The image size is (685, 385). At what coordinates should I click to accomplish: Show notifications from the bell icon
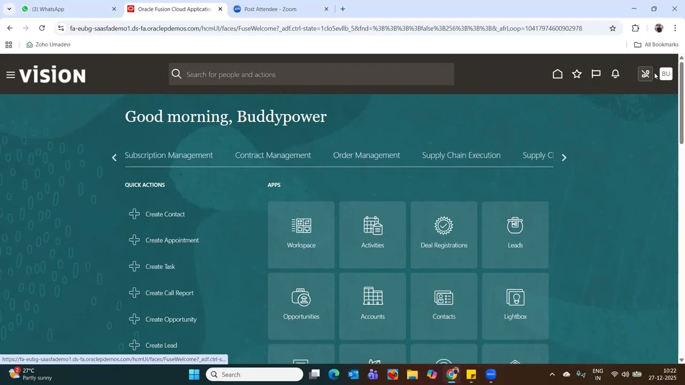click(x=615, y=74)
